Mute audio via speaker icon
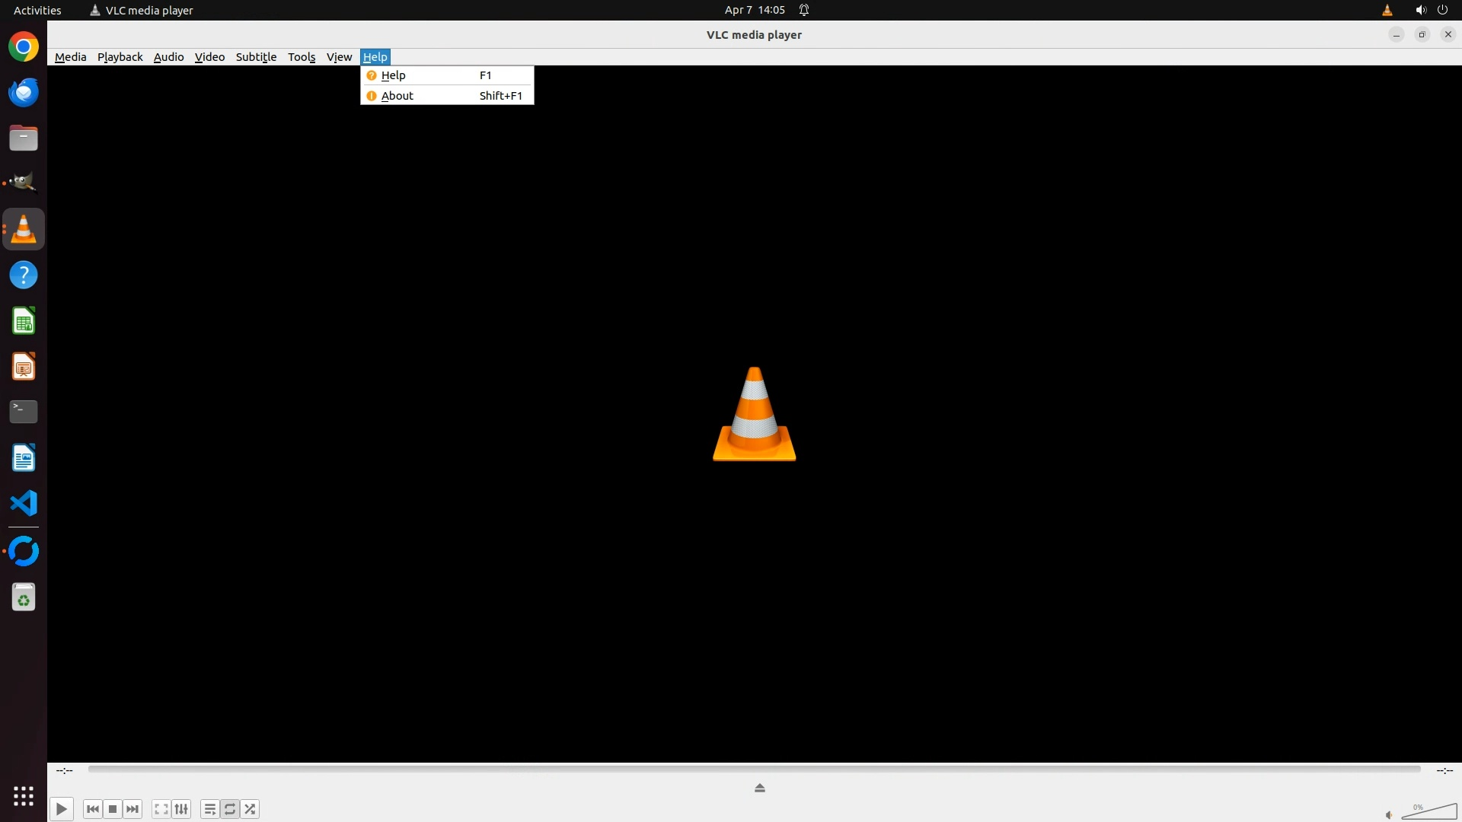 pos(1389,815)
